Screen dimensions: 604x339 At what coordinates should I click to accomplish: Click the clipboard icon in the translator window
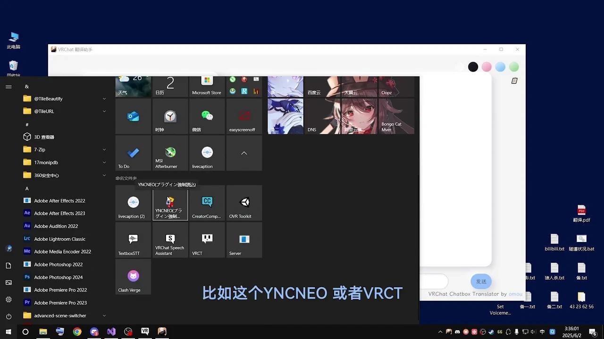click(x=514, y=81)
